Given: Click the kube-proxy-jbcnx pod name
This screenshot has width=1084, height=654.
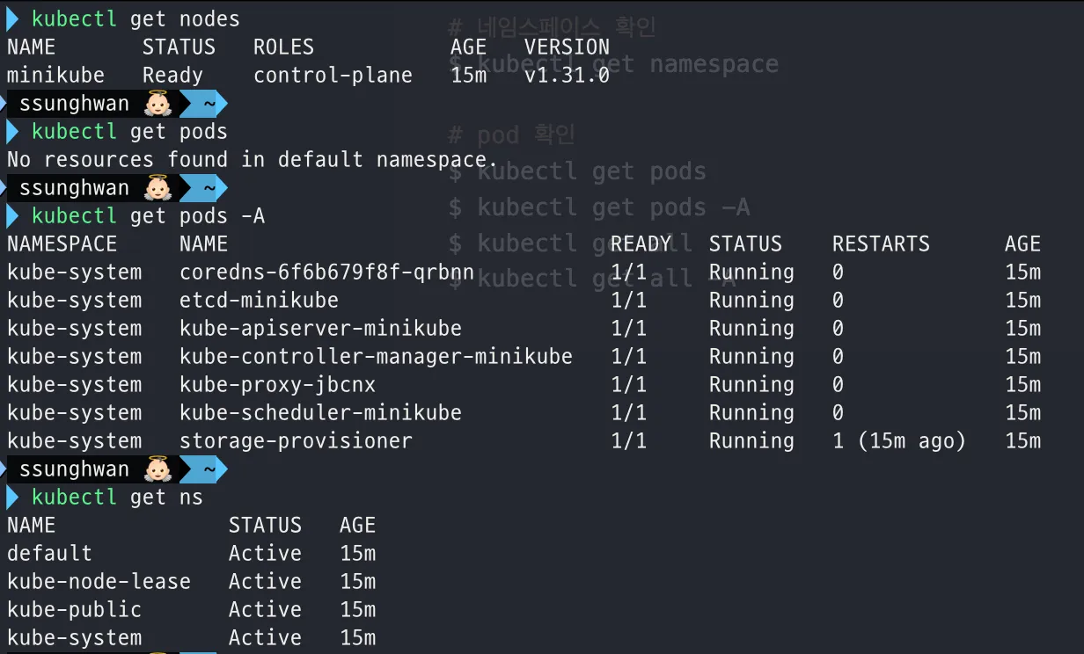Looking at the screenshot, I should tap(277, 385).
